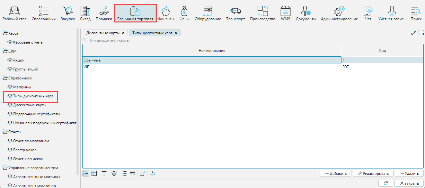Select the VIP row in the table
This screenshot has height=188, width=425.
(211, 67)
